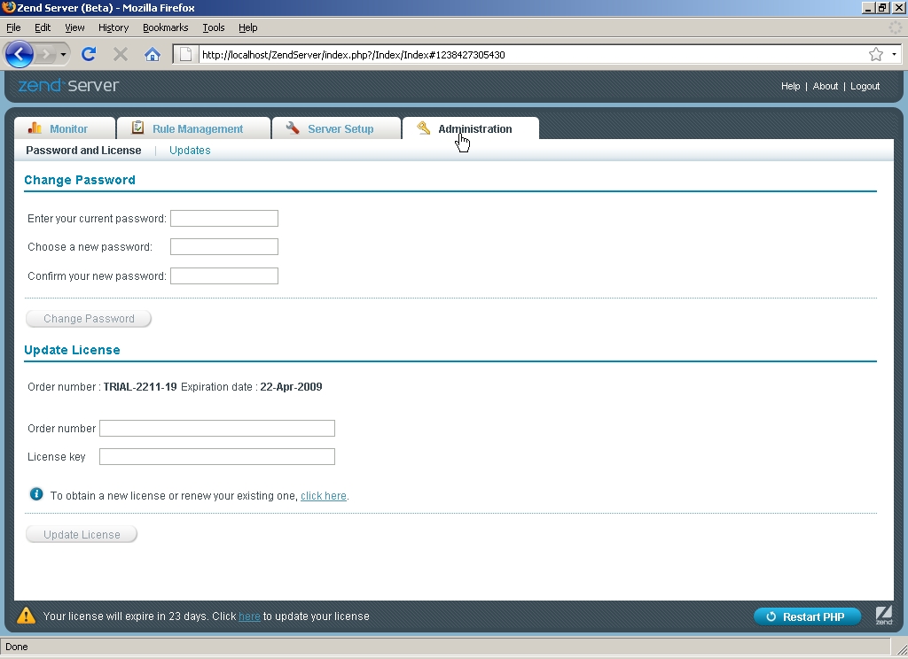908x659 pixels.
Task: Restore down the Firefox window
Action: click(x=882, y=7)
